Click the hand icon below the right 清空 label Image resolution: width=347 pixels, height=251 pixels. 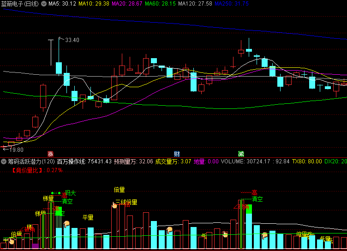tap(264, 235)
